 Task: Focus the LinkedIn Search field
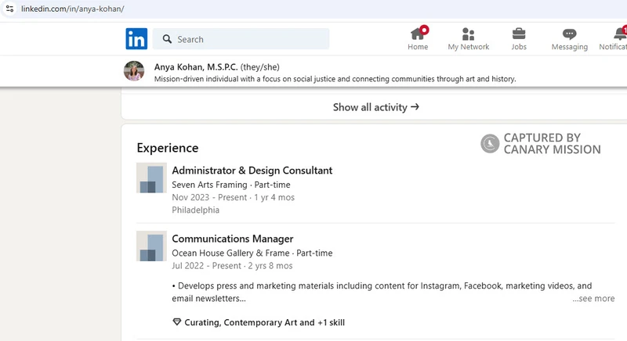241,39
